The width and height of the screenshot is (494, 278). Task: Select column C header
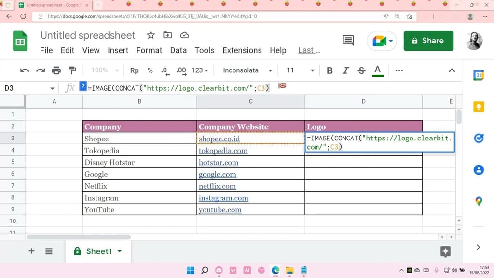coord(251,101)
